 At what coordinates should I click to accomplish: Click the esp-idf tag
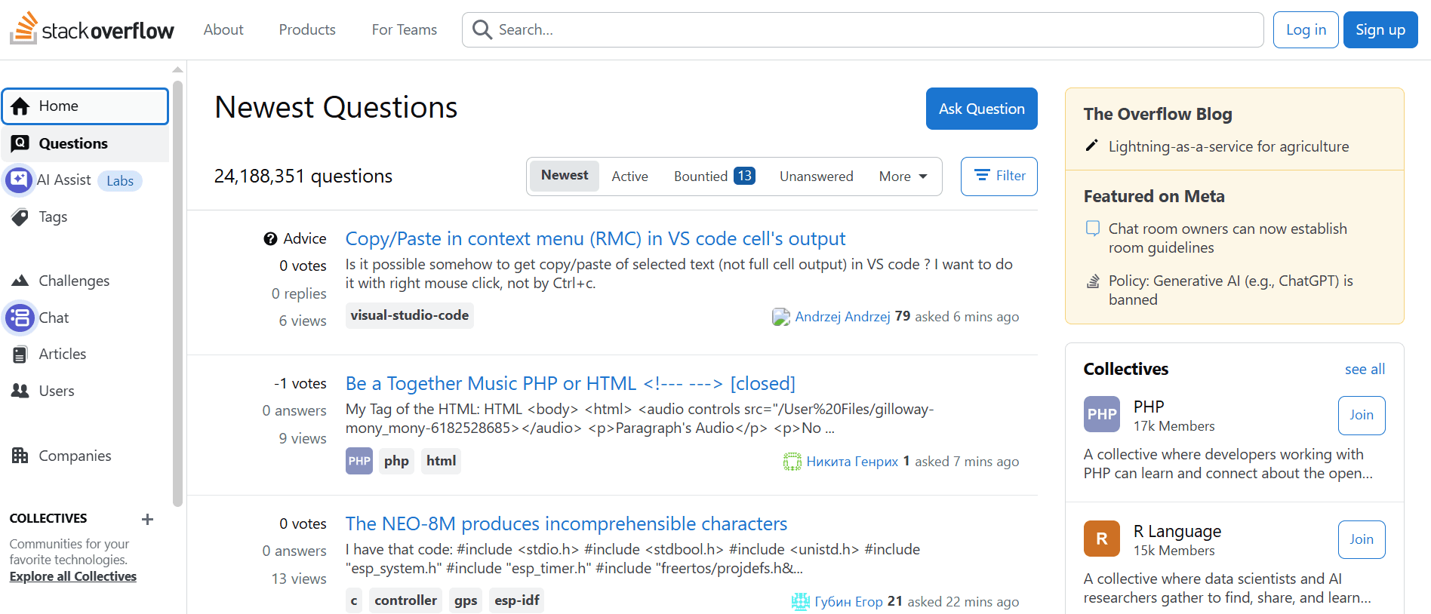[517, 600]
